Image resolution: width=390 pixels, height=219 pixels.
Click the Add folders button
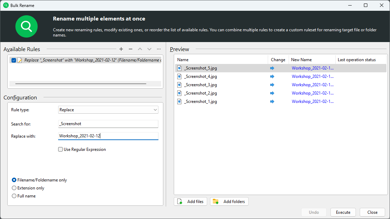pyautogui.click(x=229, y=202)
